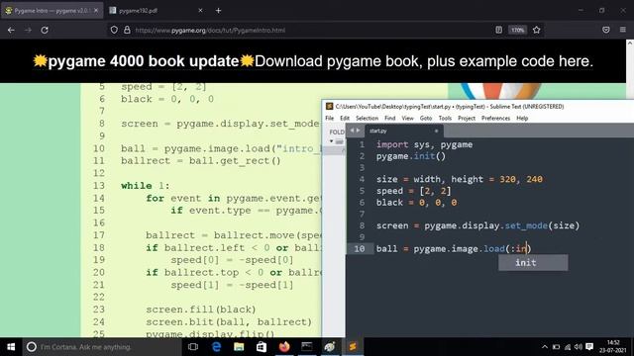This screenshot has width=634, height=356.
Task: Launch Microsoft Edge from the taskbar
Action: (x=216, y=347)
